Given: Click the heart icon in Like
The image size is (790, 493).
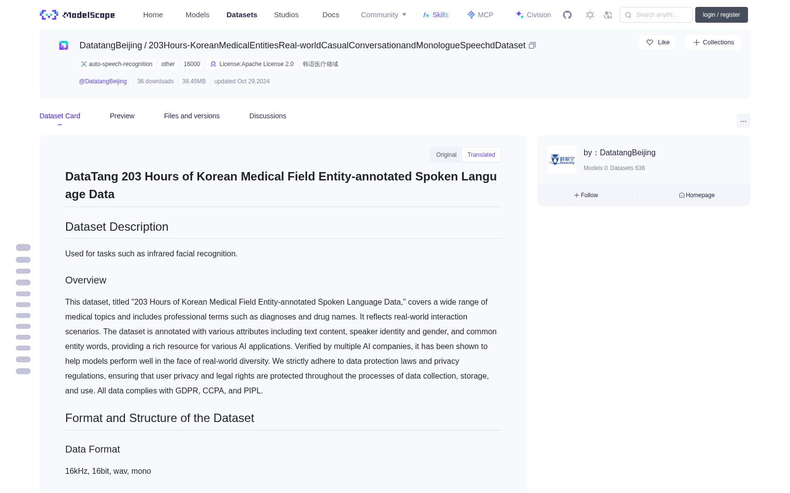Looking at the screenshot, I should (x=650, y=42).
